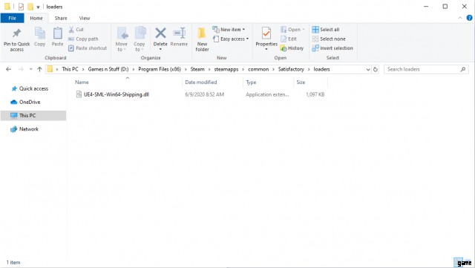Open the Help question mark icon

click(469, 18)
